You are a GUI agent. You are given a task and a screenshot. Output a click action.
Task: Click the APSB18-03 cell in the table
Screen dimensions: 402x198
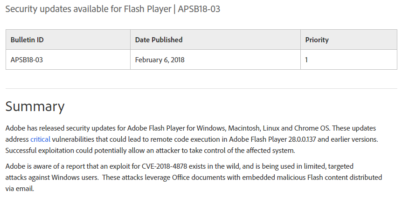68,59
